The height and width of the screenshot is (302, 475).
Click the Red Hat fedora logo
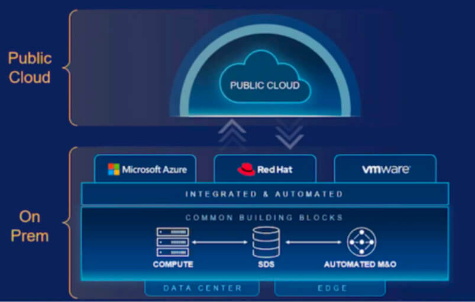(246, 169)
